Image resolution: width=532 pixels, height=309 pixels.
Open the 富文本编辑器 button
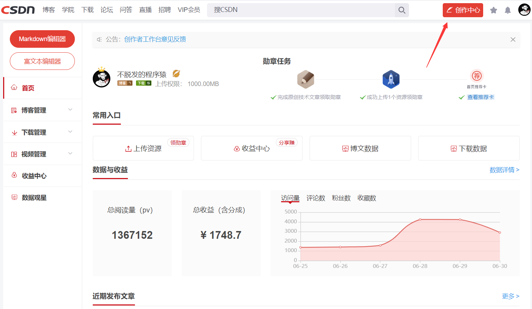pyautogui.click(x=42, y=61)
